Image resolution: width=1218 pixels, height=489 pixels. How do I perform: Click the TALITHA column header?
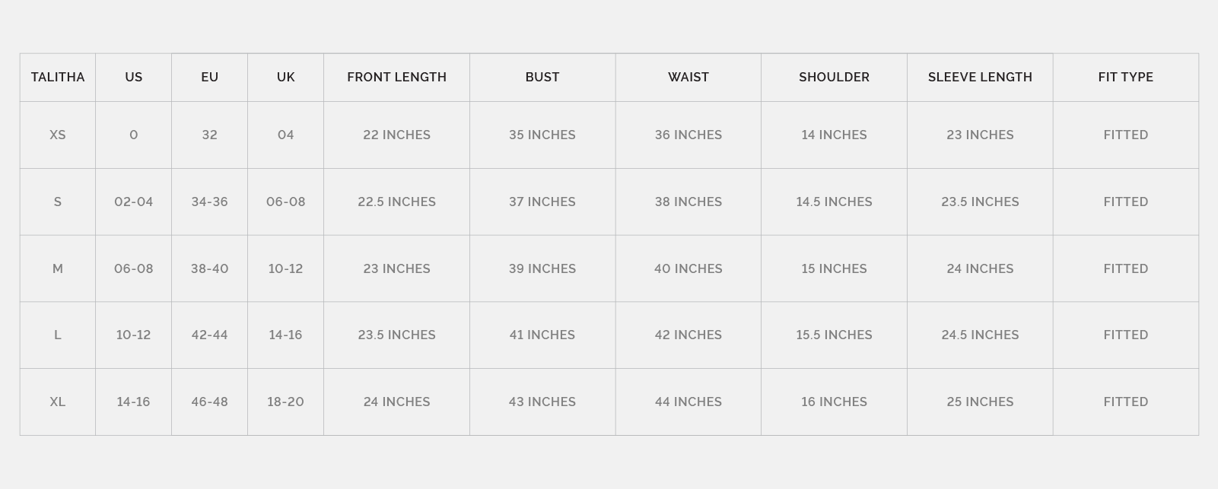click(x=58, y=77)
